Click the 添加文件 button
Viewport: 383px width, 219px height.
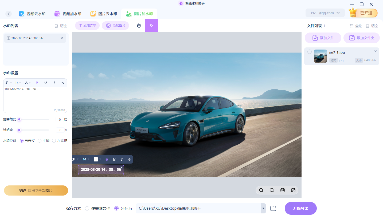click(x=323, y=38)
